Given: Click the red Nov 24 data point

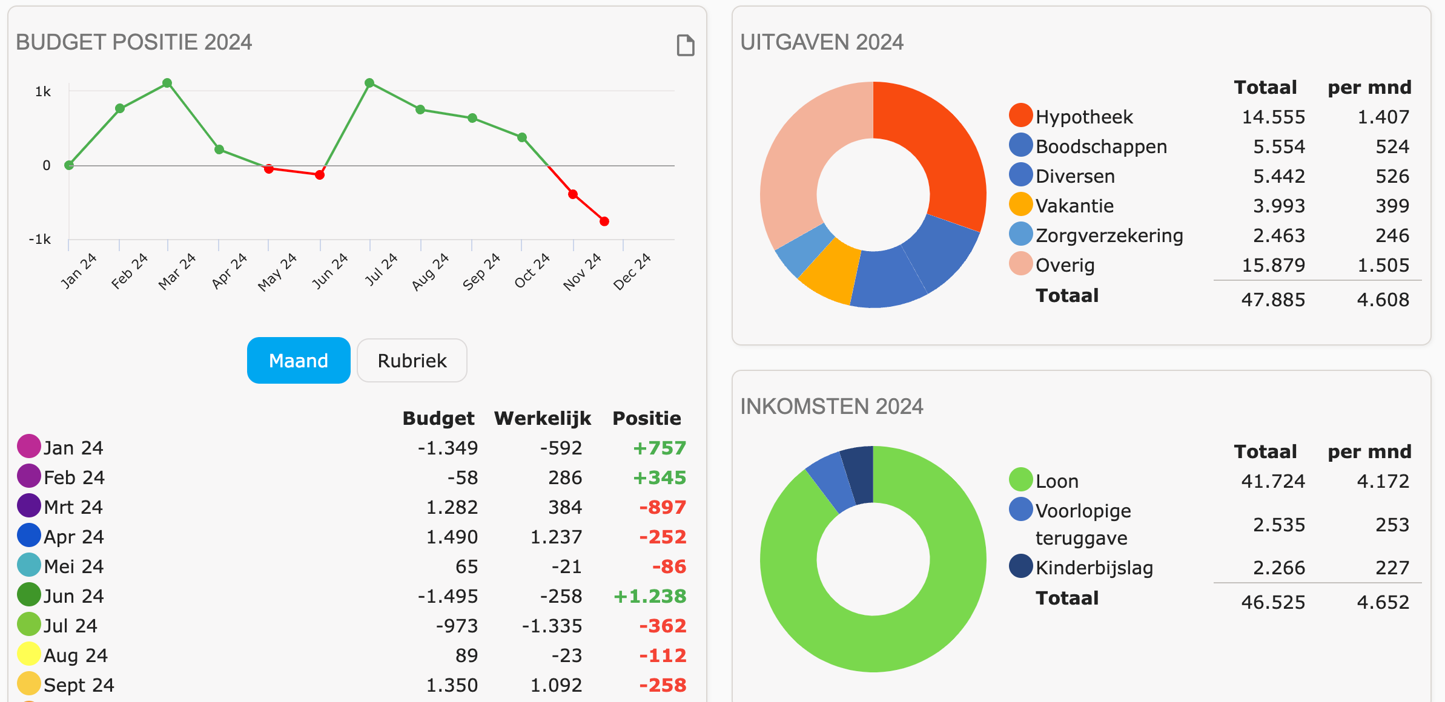Looking at the screenshot, I should [x=573, y=194].
